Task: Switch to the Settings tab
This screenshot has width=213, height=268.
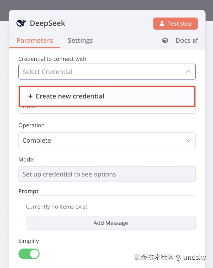Action: tap(80, 41)
